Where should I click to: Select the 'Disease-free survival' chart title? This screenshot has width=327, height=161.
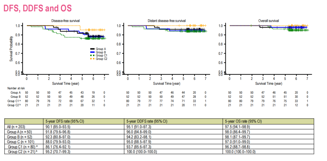(x=65, y=21)
